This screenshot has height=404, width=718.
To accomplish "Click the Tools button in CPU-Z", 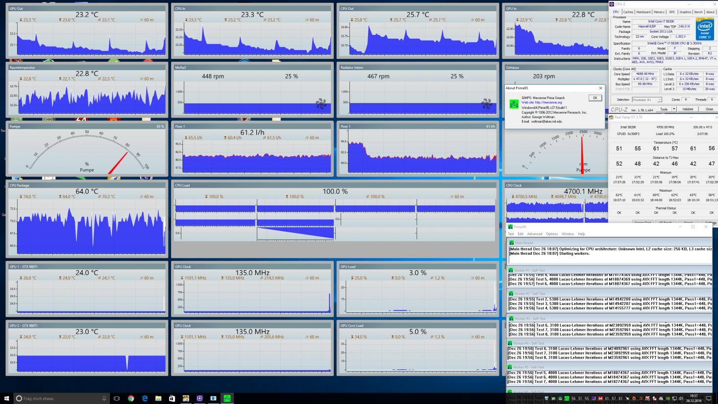I will tap(663, 109).
